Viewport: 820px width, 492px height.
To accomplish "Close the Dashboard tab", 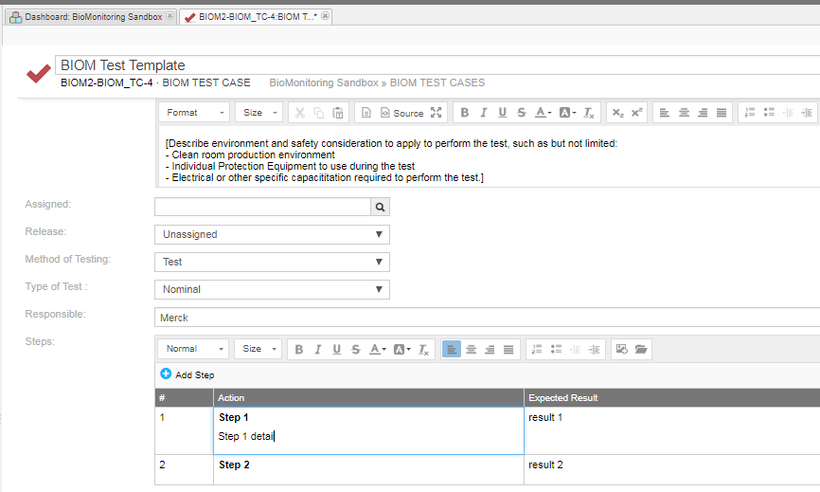I will coord(169,16).
